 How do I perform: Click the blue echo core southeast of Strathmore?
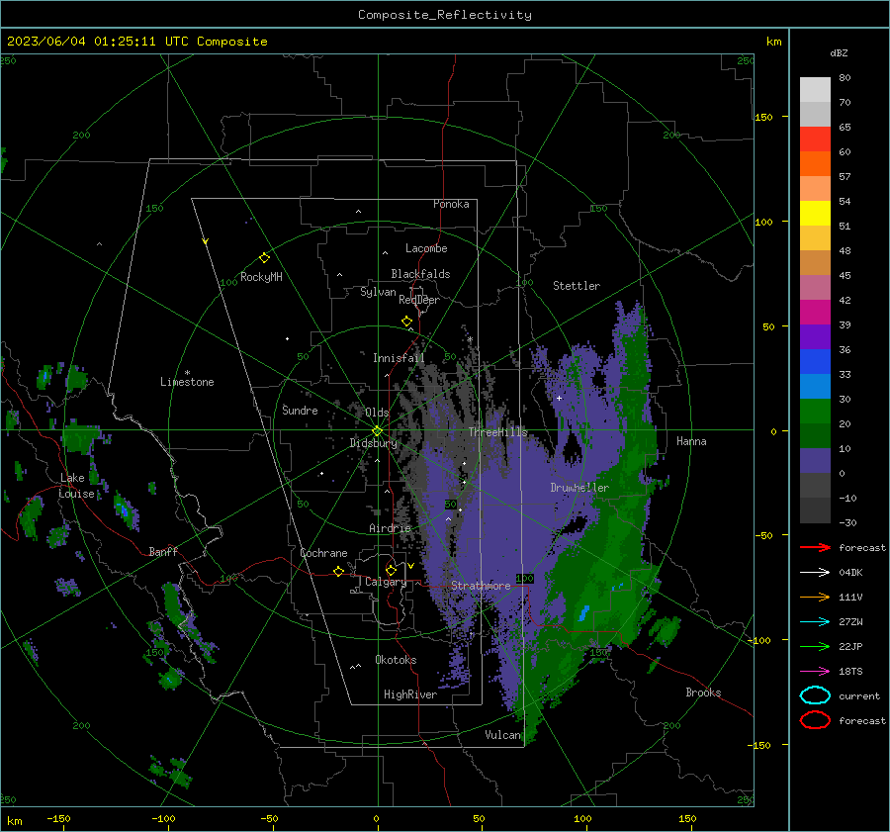click(583, 613)
